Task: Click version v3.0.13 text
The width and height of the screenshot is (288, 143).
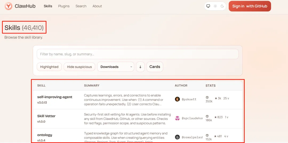Action: (42, 103)
